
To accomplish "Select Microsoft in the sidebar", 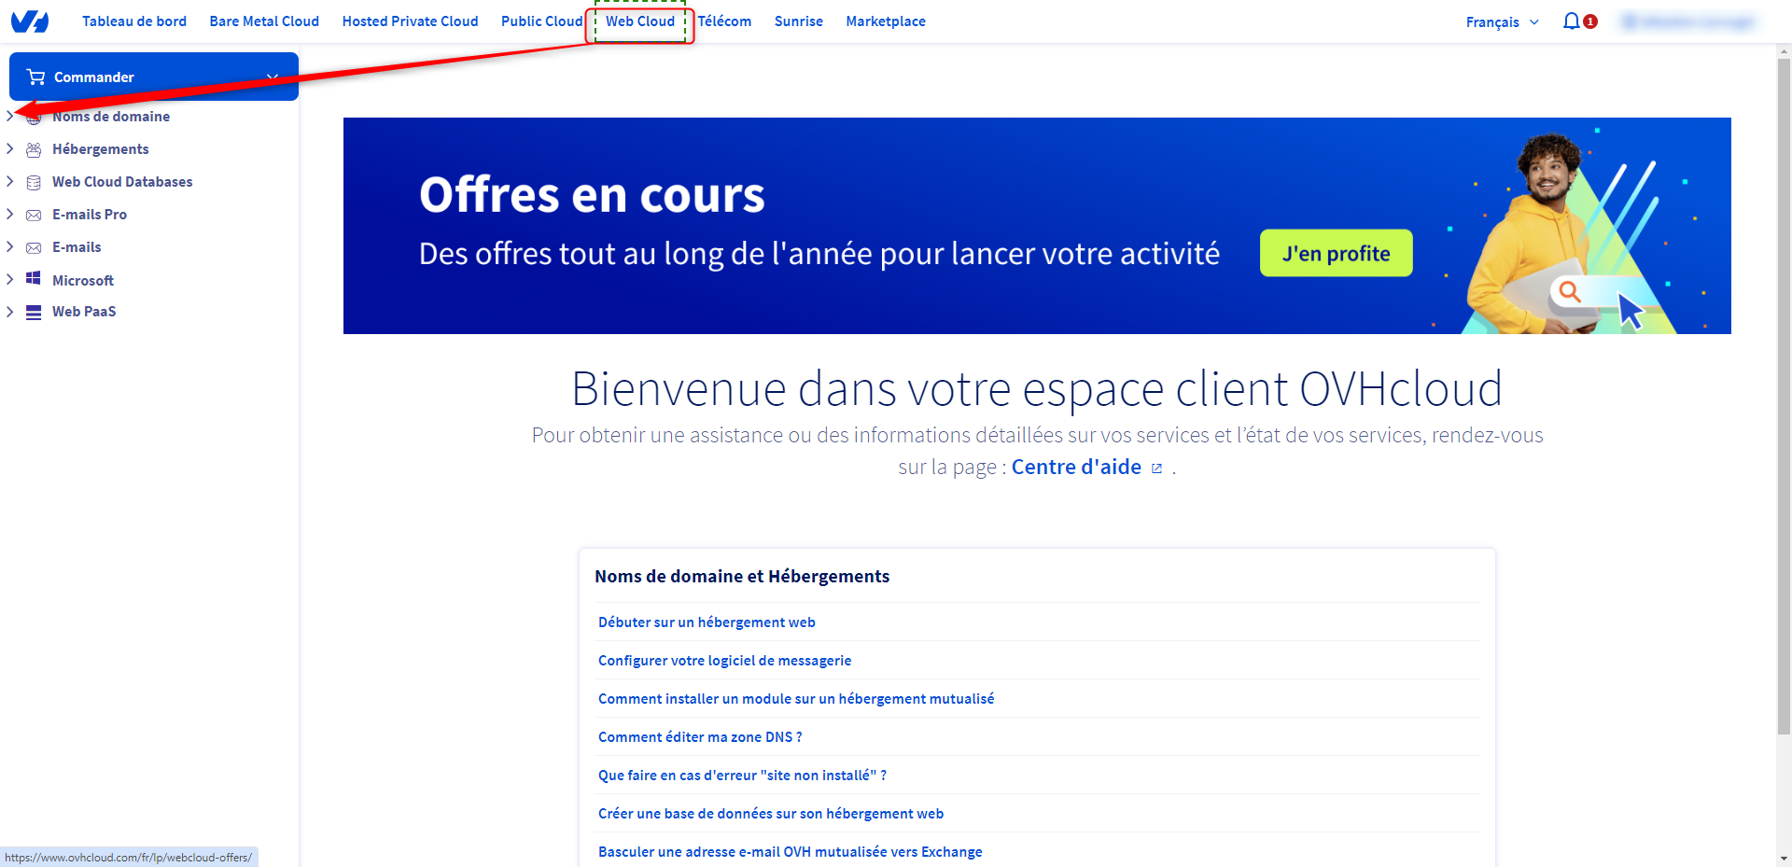I will pos(83,280).
